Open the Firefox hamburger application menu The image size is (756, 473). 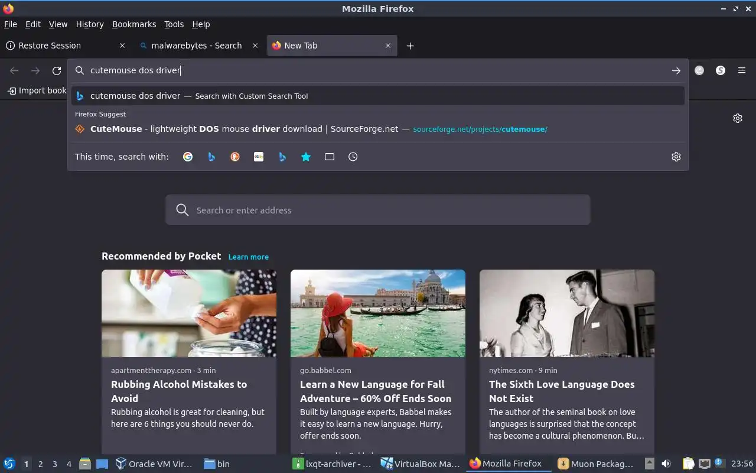742,70
